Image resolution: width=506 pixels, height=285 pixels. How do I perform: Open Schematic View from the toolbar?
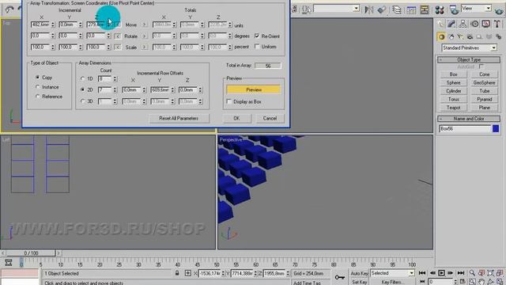425,9
